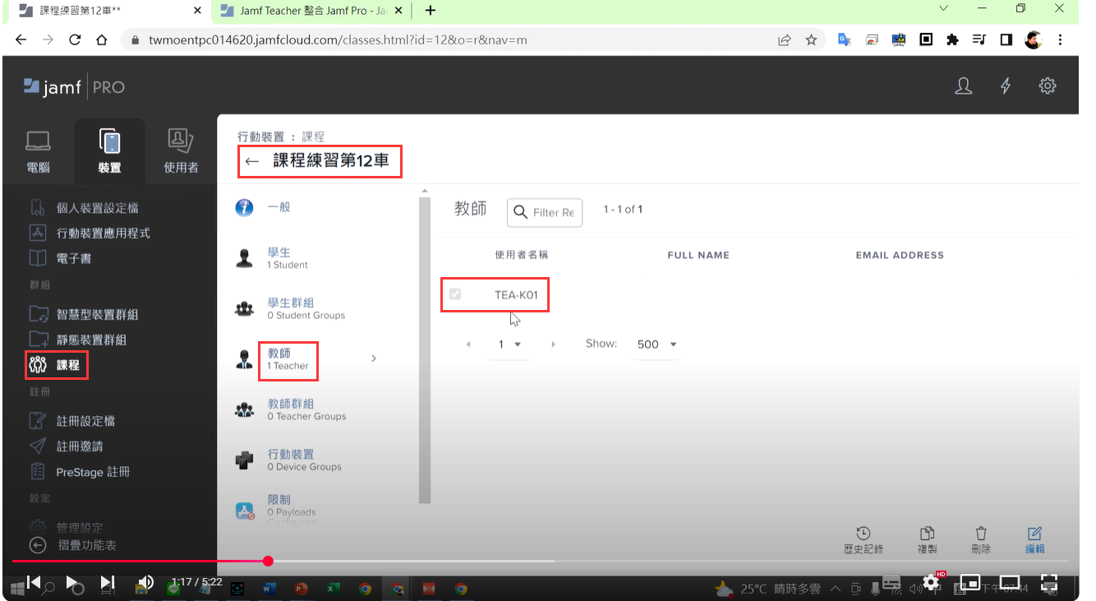1096x601 pixels.
Task: Seek on the red video progress bar
Action: 411,562
